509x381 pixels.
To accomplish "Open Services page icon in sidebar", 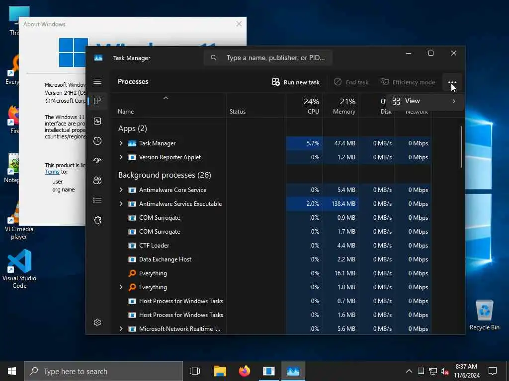I will (x=97, y=220).
